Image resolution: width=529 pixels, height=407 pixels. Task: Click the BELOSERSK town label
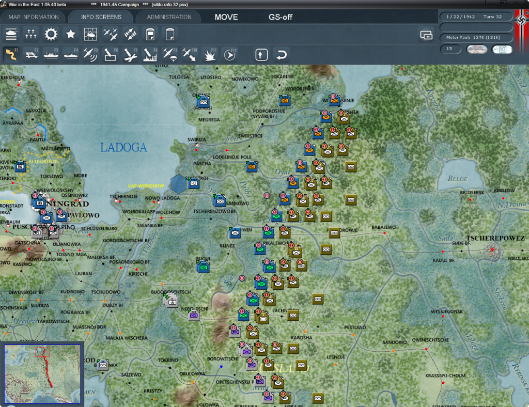[x=472, y=193]
